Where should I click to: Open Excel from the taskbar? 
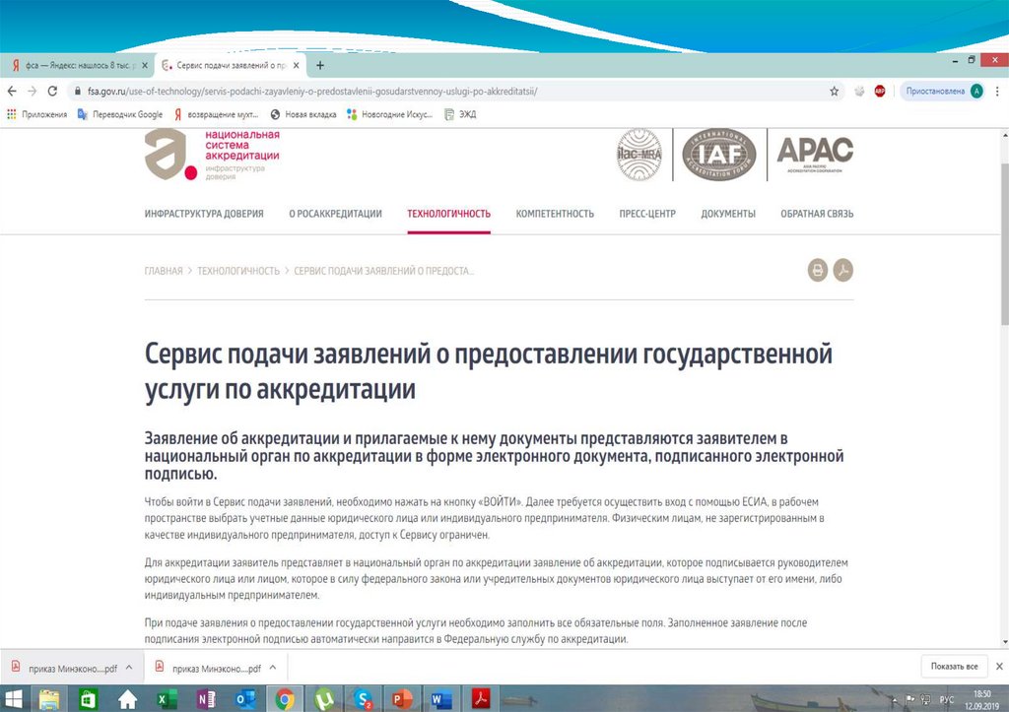pos(167,699)
